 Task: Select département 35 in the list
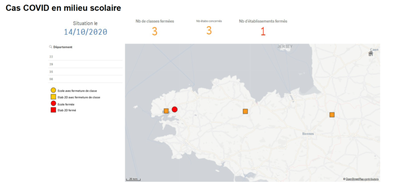(85, 72)
